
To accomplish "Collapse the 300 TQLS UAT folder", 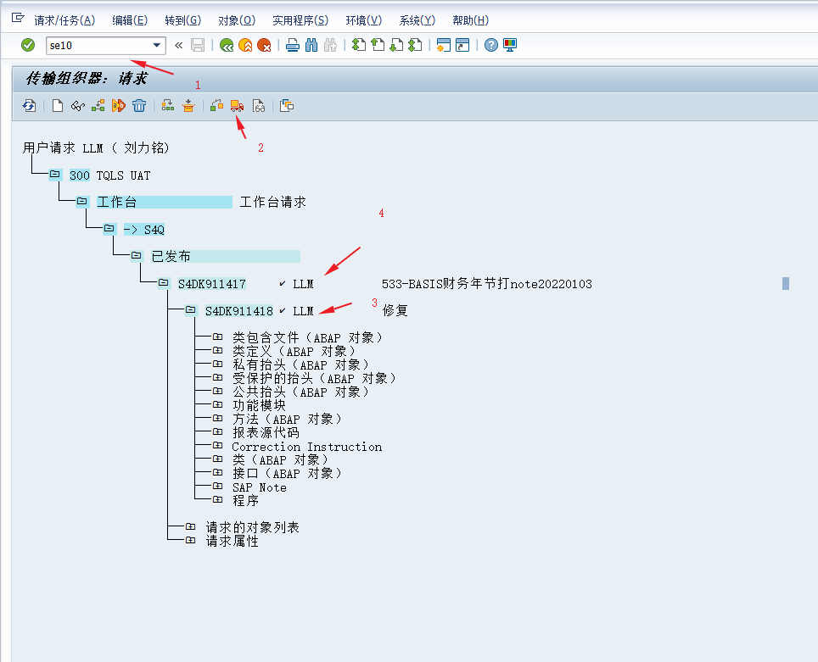I will (x=55, y=175).
